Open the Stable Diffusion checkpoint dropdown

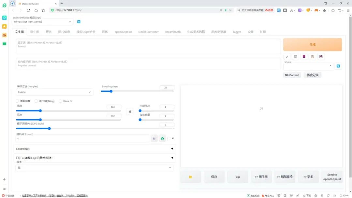point(42,22)
